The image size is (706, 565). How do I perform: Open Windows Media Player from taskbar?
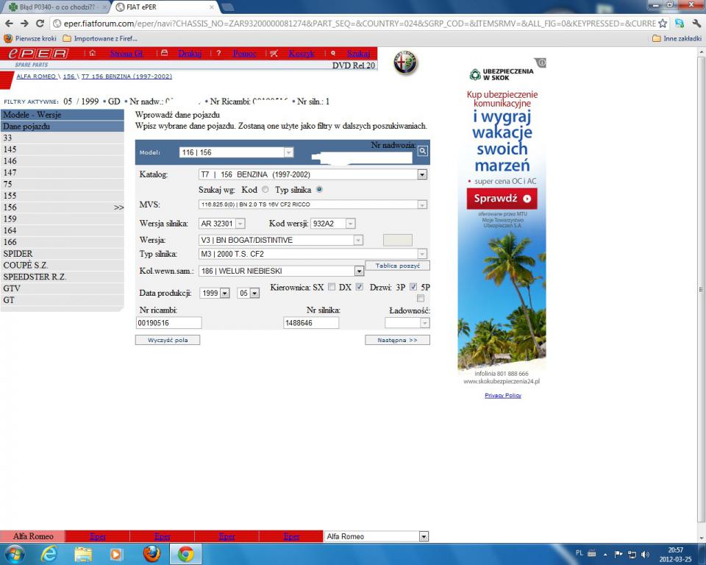point(116,554)
